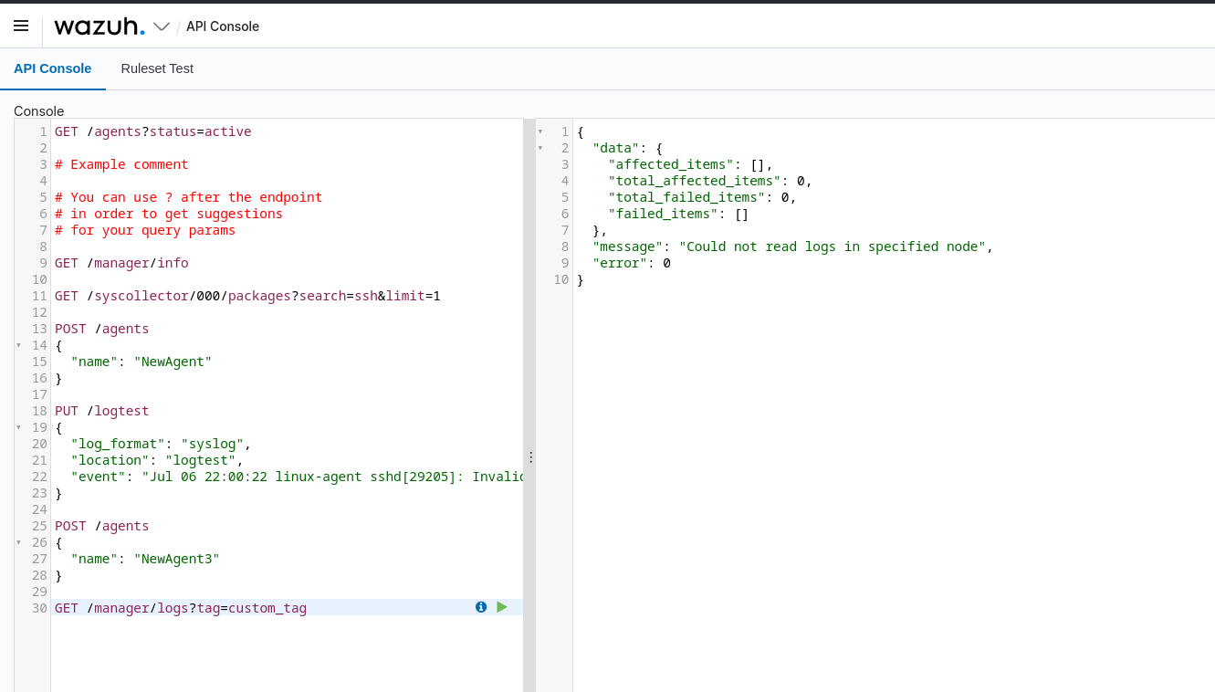
Task: Place cursor on the GET /manager/info line
Action: 123,263
